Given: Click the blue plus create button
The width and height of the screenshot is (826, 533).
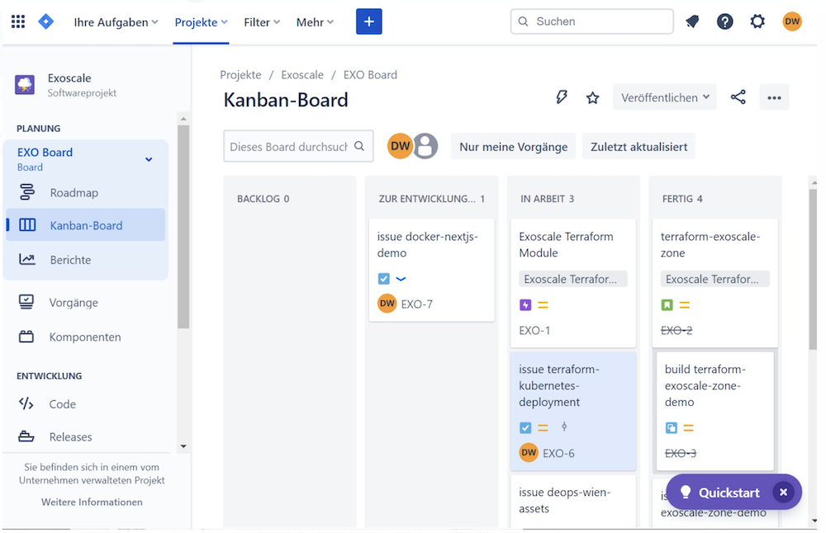Looking at the screenshot, I should [368, 21].
